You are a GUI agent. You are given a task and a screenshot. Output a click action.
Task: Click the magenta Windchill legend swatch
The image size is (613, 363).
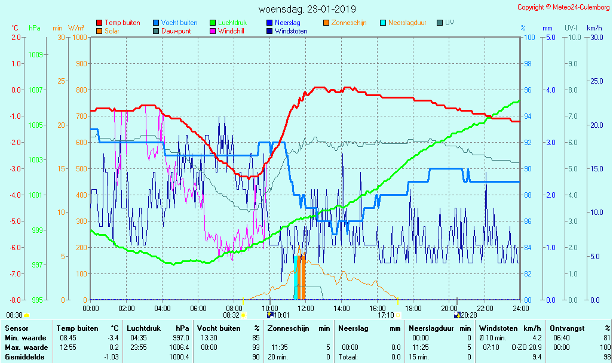(213, 30)
